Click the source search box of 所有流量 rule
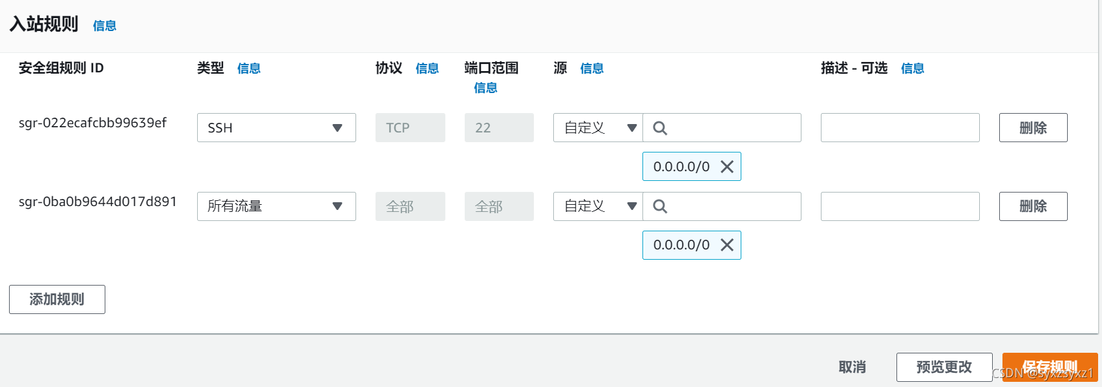 point(722,206)
